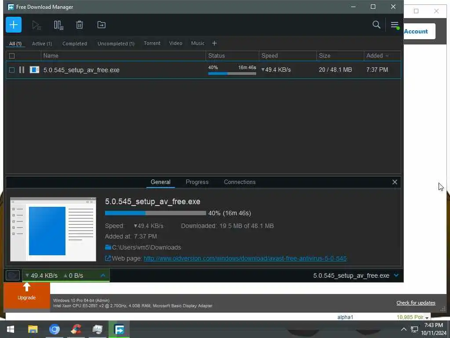Open the dropdown next to 10,985 Points
The width and height of the screenshot is (450, 338).
tap(427, 318)
